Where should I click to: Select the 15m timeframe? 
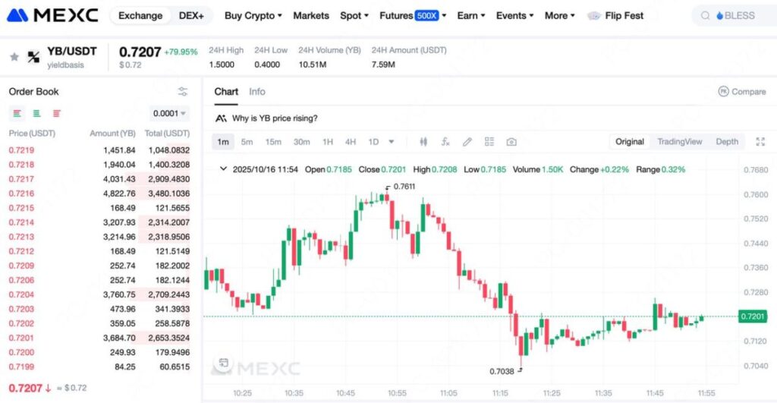273,141
